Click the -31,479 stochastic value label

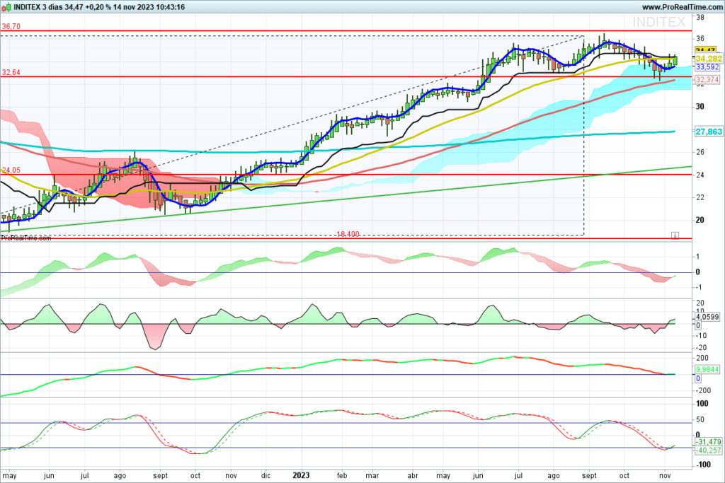(708, 442)
